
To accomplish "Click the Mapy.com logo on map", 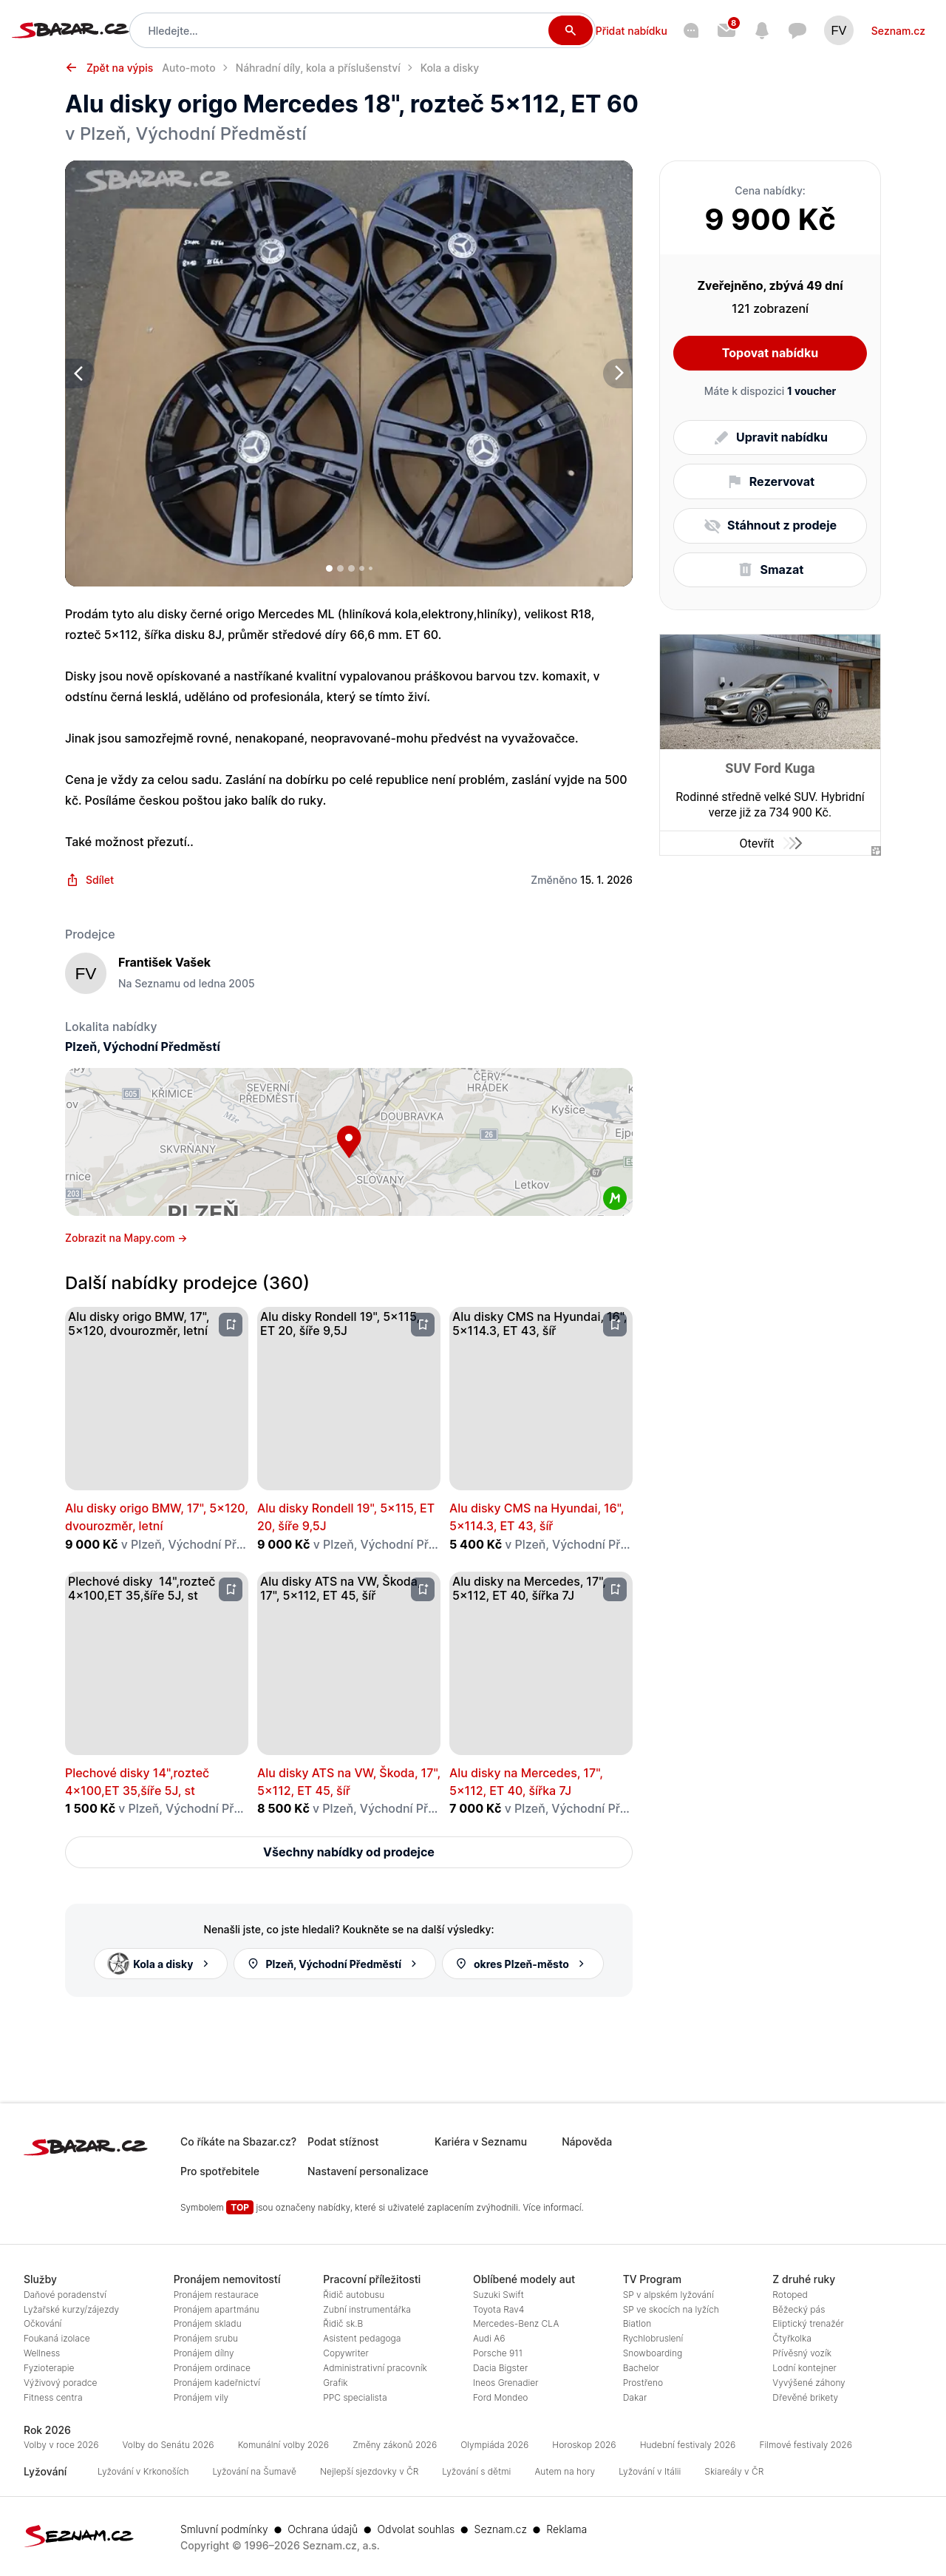I will (x=614, y=1197).
